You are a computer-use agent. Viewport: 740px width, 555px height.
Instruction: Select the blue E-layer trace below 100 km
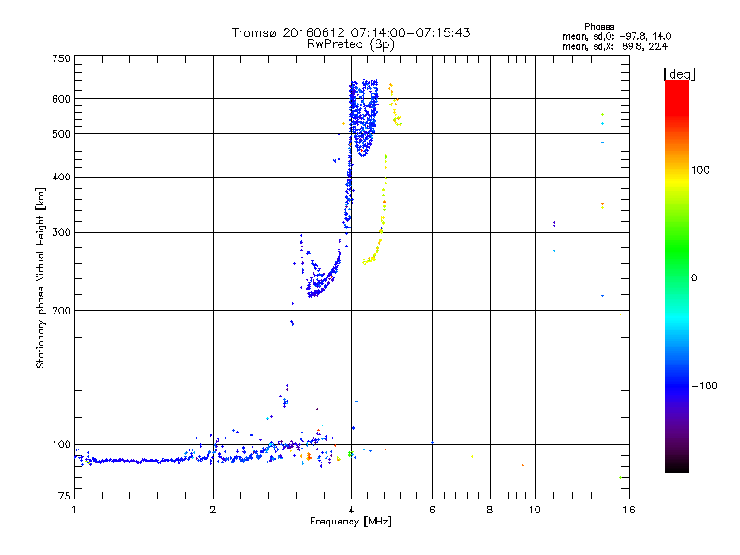[139, 460]
